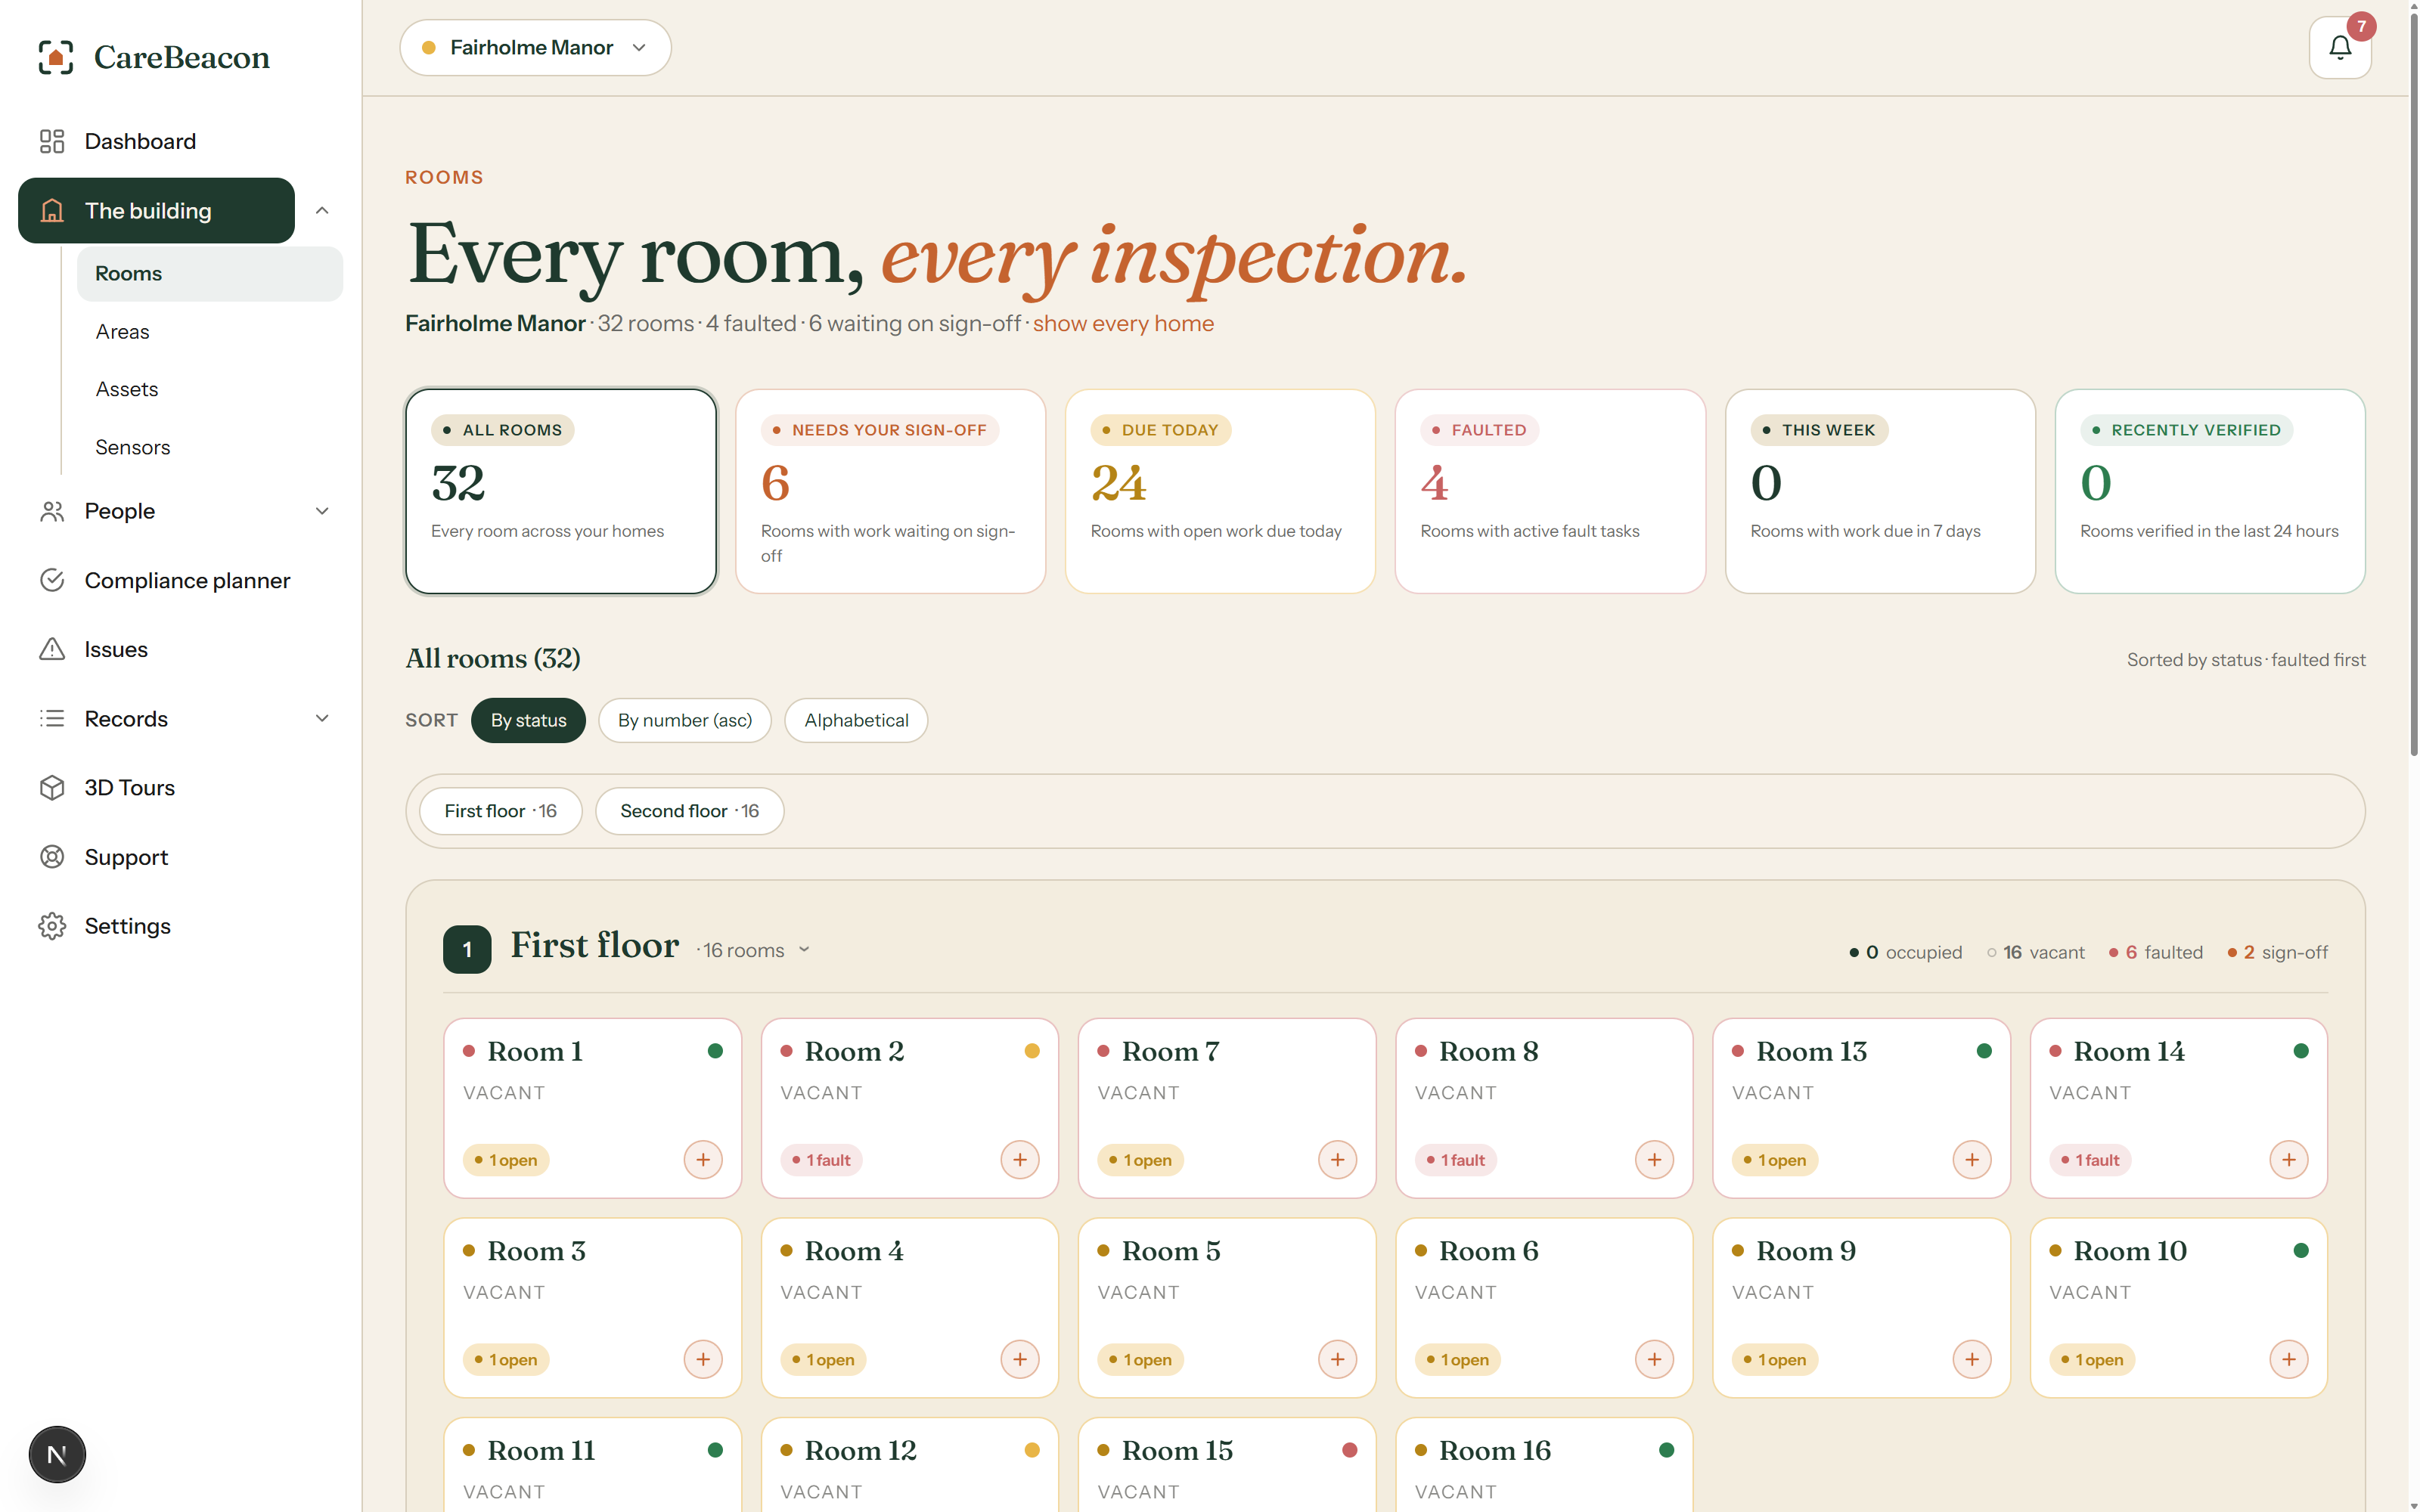This screenshot has width=2420, height=1512.
Task: Click the 2 sign-off floor stat
Action: 2278,953
